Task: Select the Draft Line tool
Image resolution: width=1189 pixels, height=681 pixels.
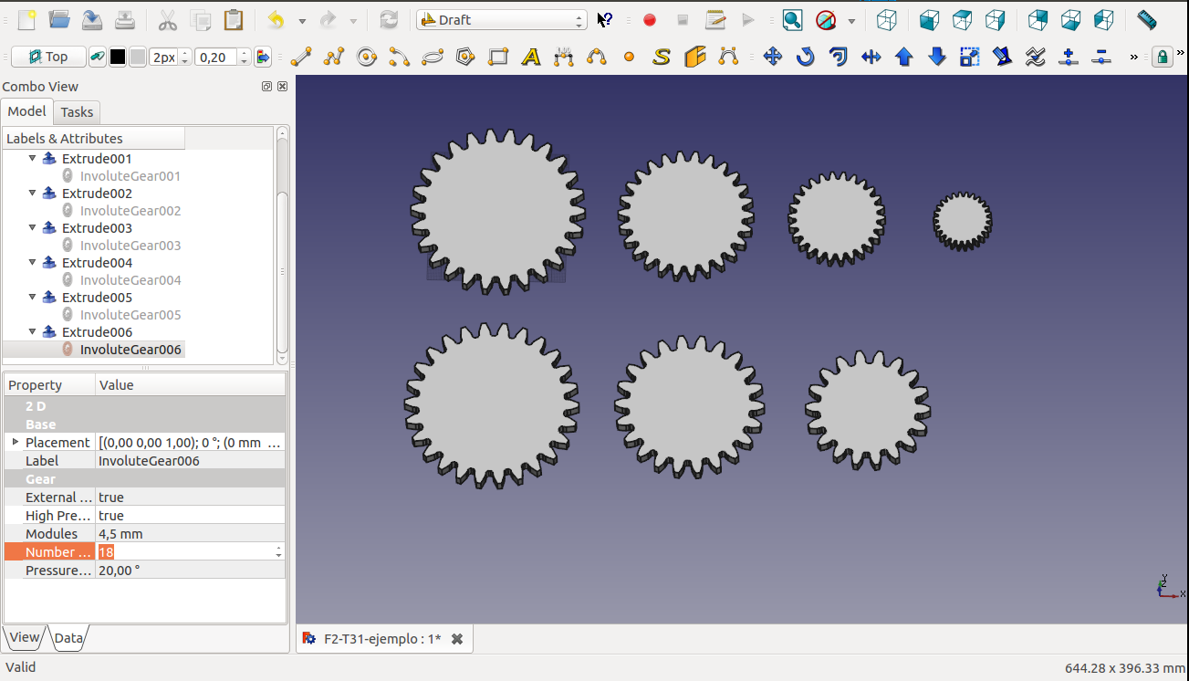Action: coord(301,58)
